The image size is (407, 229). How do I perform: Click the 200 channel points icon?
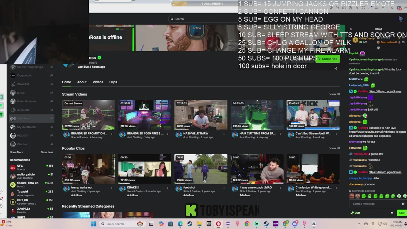[x=352, y=213]
